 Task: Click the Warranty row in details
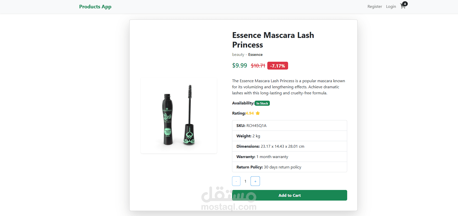pyautogui.click(x=289, y=157)
